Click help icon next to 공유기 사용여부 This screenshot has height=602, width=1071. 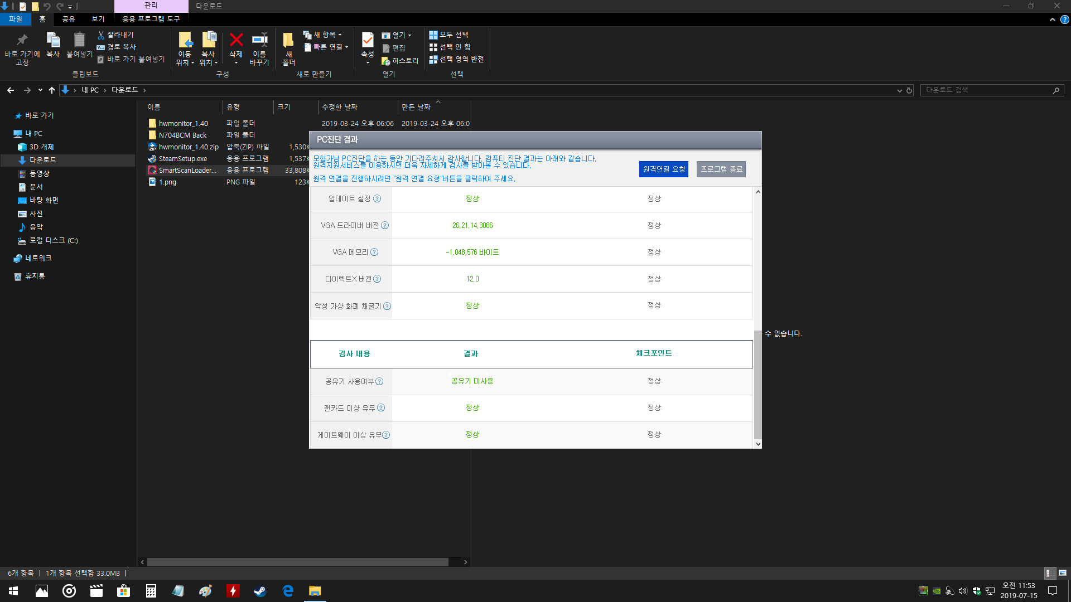[x=379, y=382]
